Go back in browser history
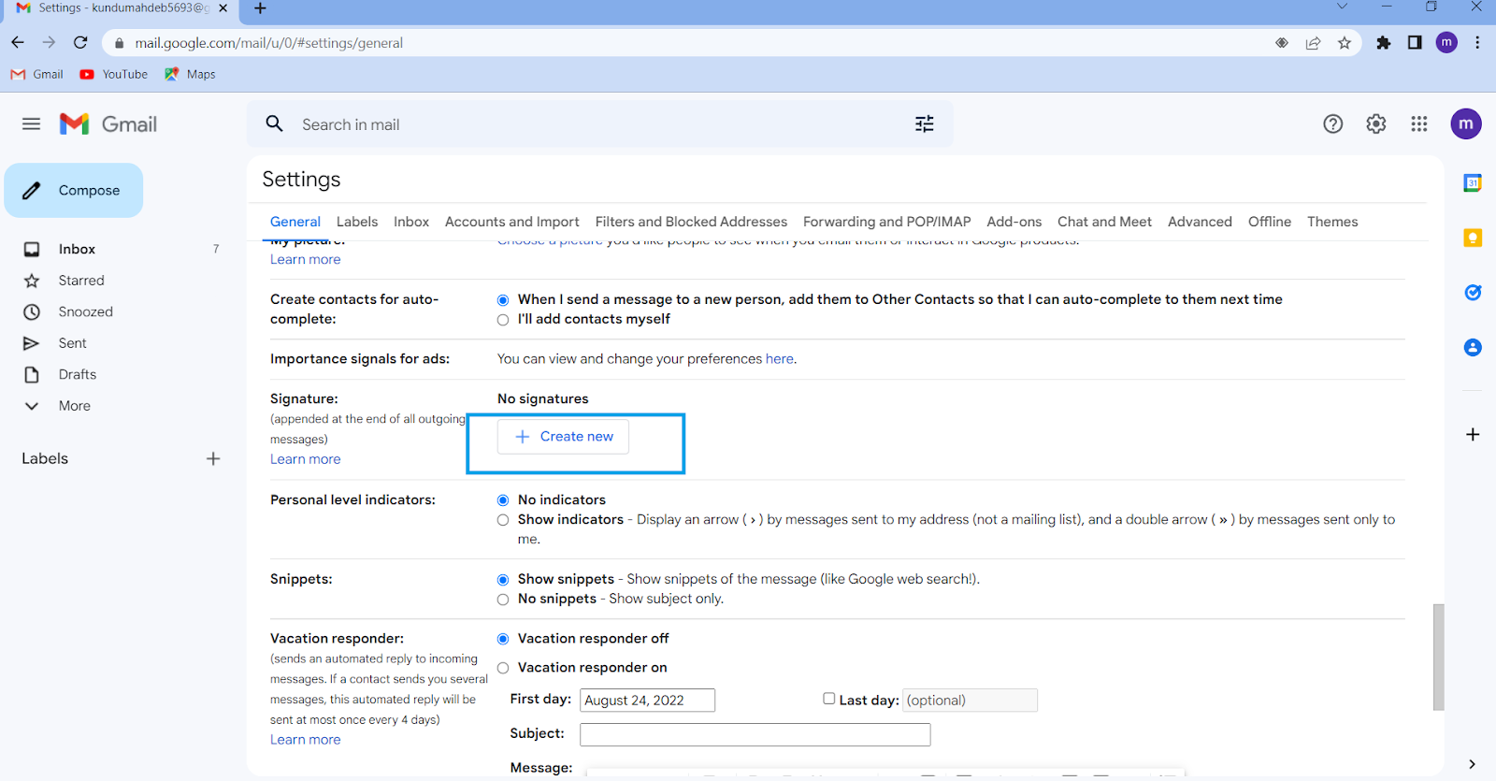1496x781 pixels. tap(18, 43)
